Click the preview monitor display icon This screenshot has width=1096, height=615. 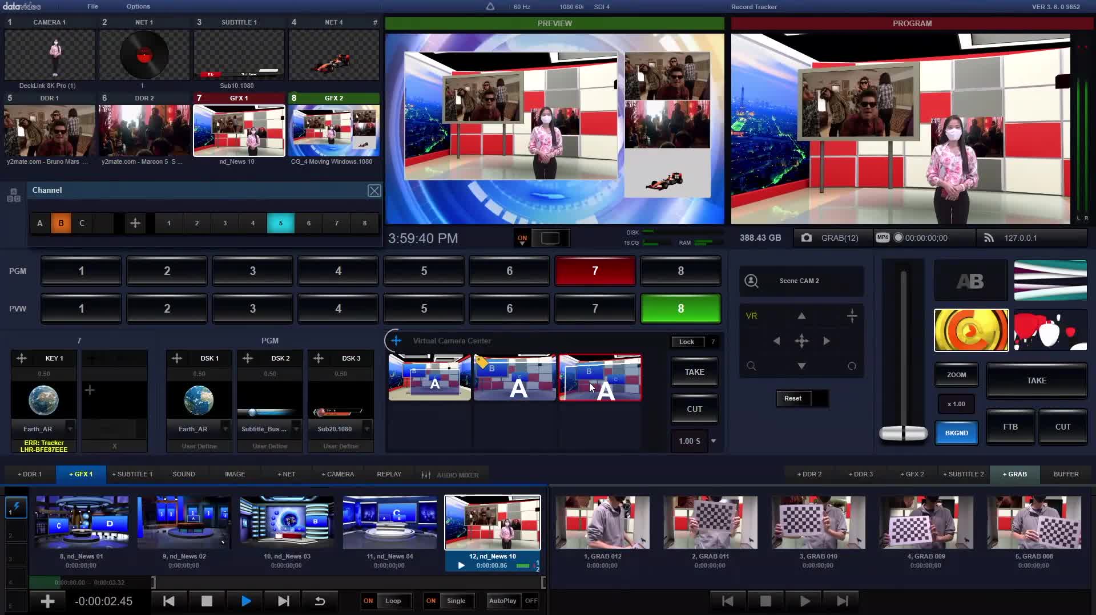[550, 238]
